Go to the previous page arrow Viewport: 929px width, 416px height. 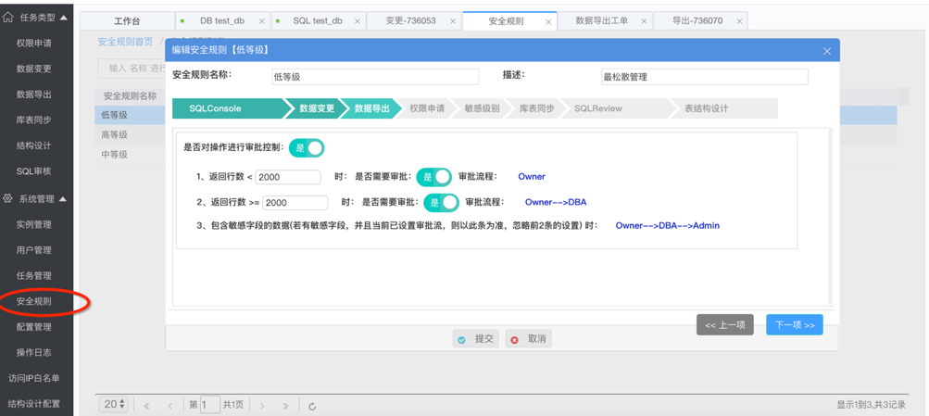[170, 406]
